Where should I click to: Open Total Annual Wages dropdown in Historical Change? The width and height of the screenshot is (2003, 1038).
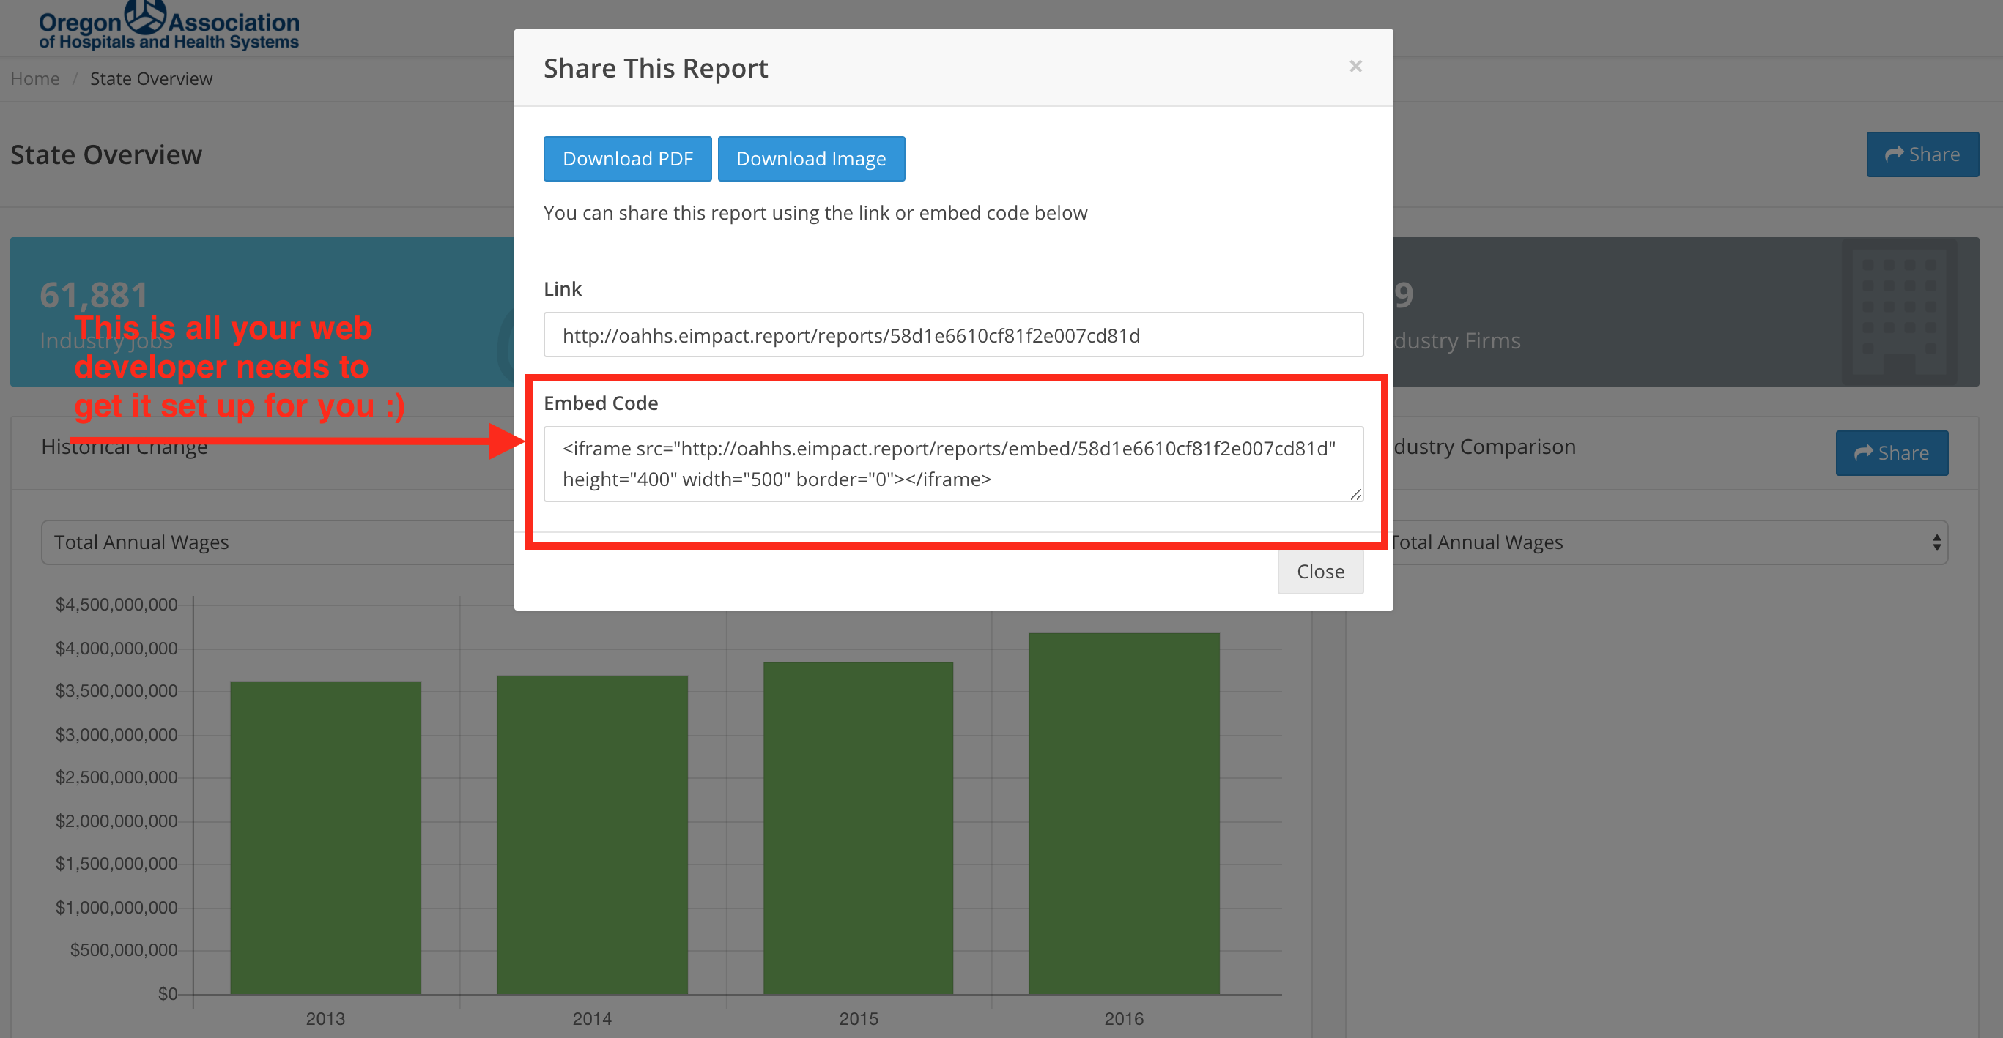point(278,542)
